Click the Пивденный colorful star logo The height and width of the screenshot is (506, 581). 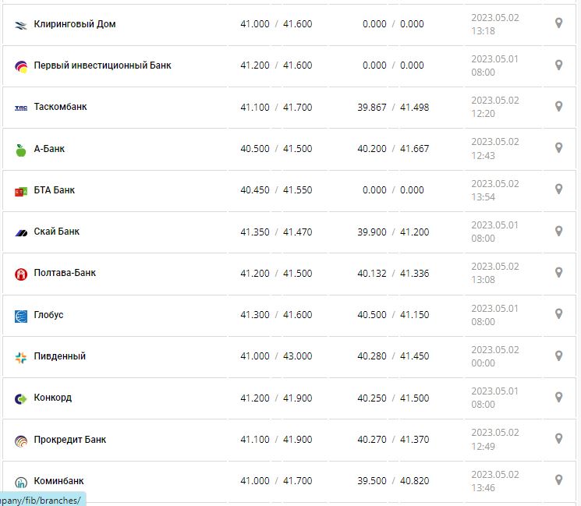click(x=21, y=357)
